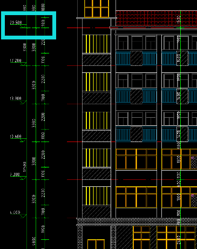
Task: Select the tall white column between bays
Action: [x=159, y=126]
